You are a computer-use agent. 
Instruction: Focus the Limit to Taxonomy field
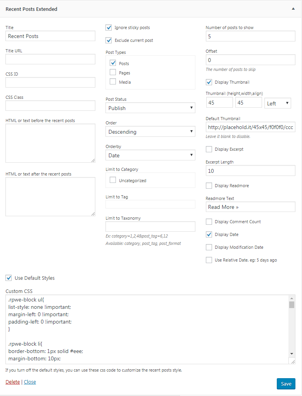[150, 227]
